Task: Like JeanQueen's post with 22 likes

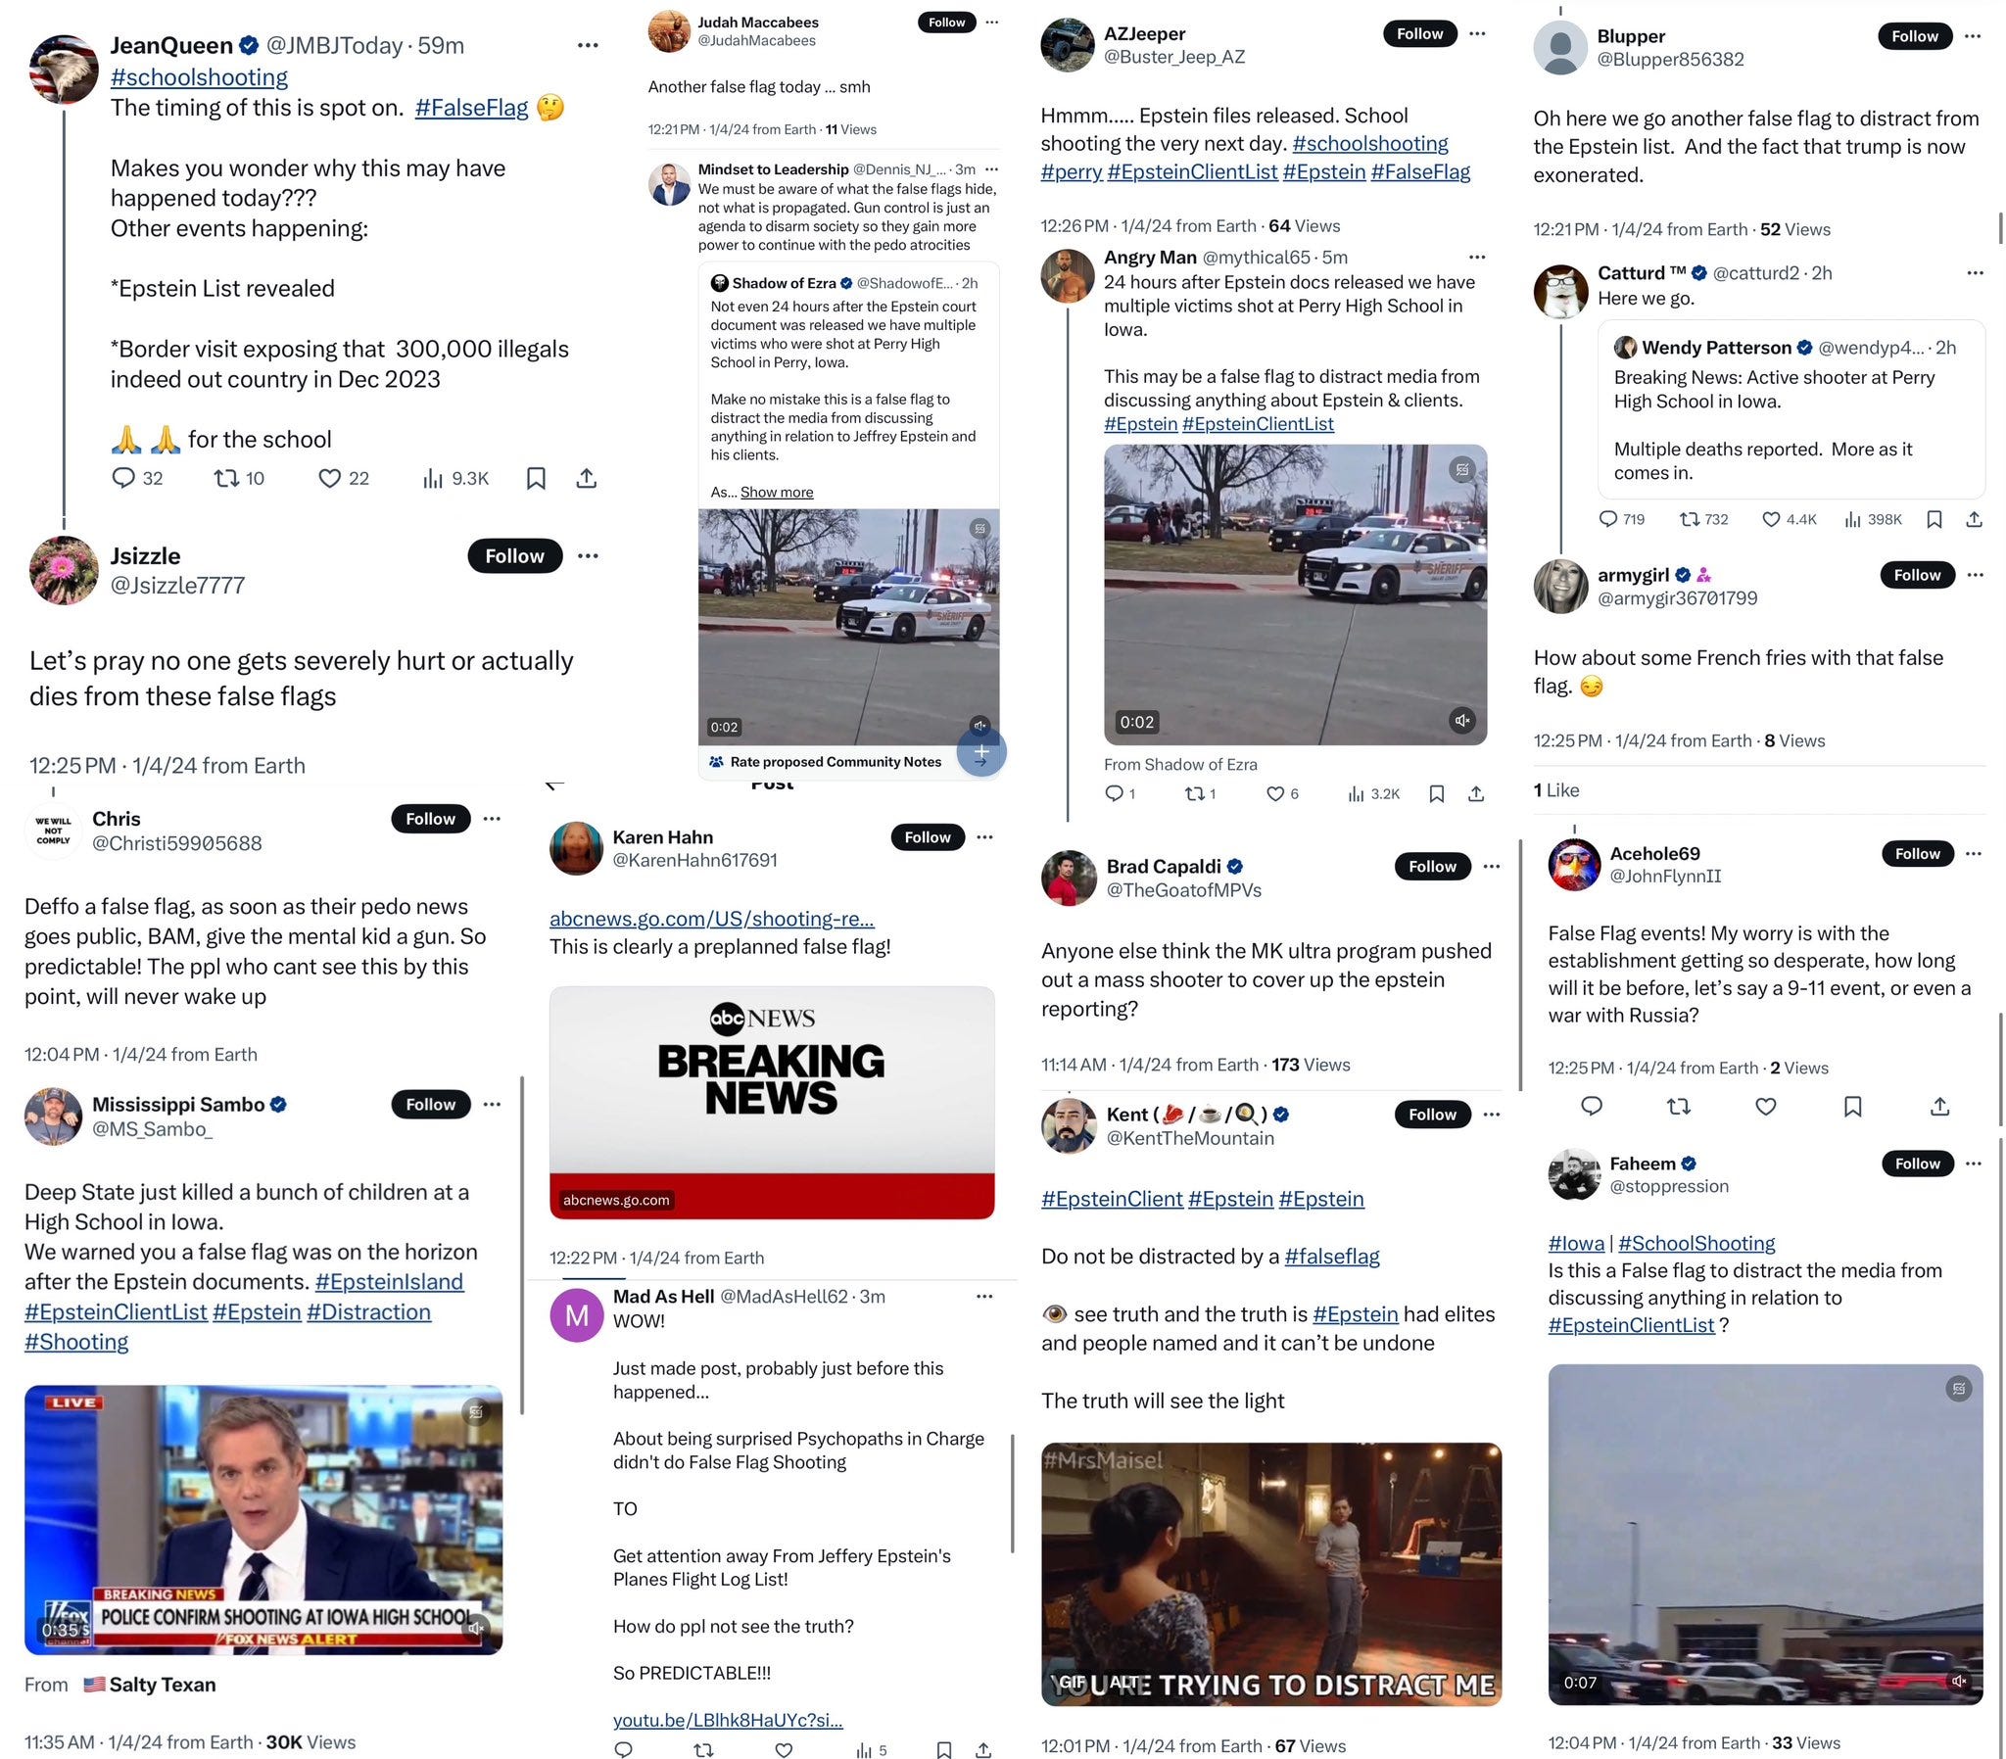Action: (330, 478)
